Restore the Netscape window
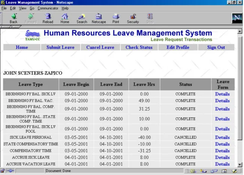Viewport: 244px width, 175px height. pos(234,3)
